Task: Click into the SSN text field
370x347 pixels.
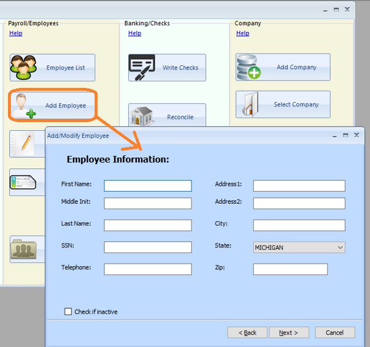Action: pos(148,247)
